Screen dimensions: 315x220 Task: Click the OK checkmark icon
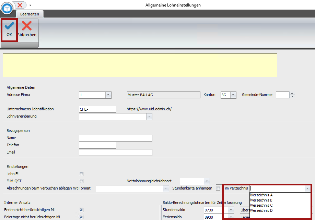pos(9,26)
